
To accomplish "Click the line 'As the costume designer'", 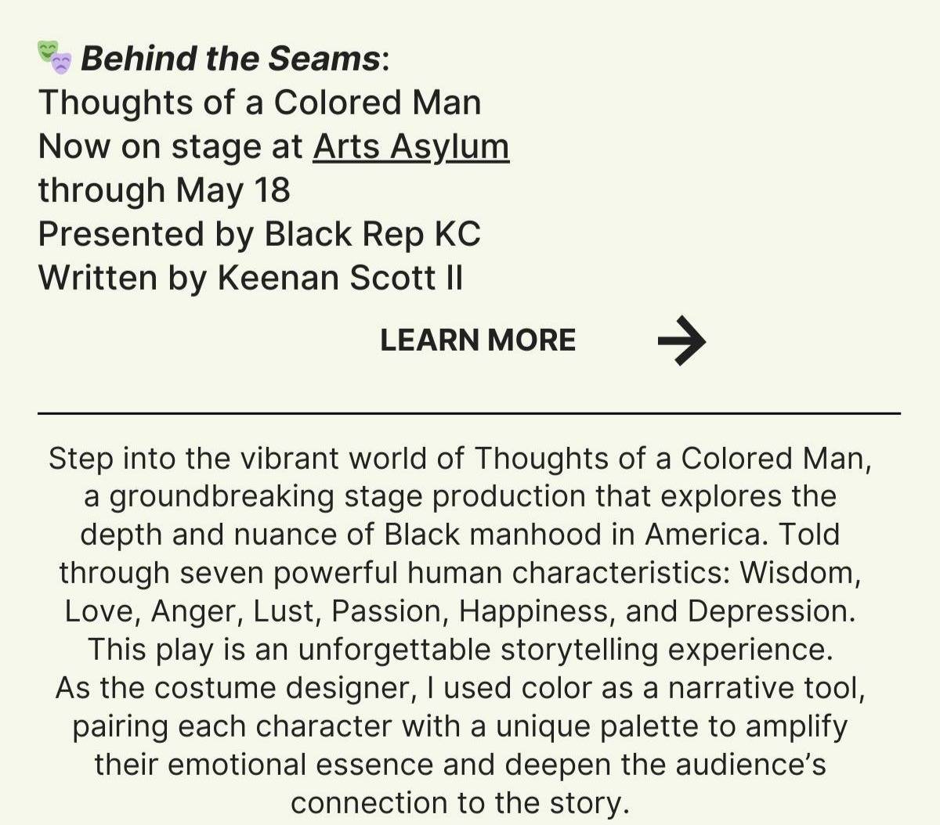I will point(460,689).
